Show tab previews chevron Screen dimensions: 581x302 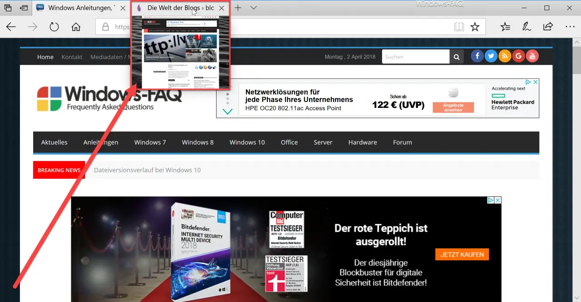pyautogui.click(x=254, y=8)
